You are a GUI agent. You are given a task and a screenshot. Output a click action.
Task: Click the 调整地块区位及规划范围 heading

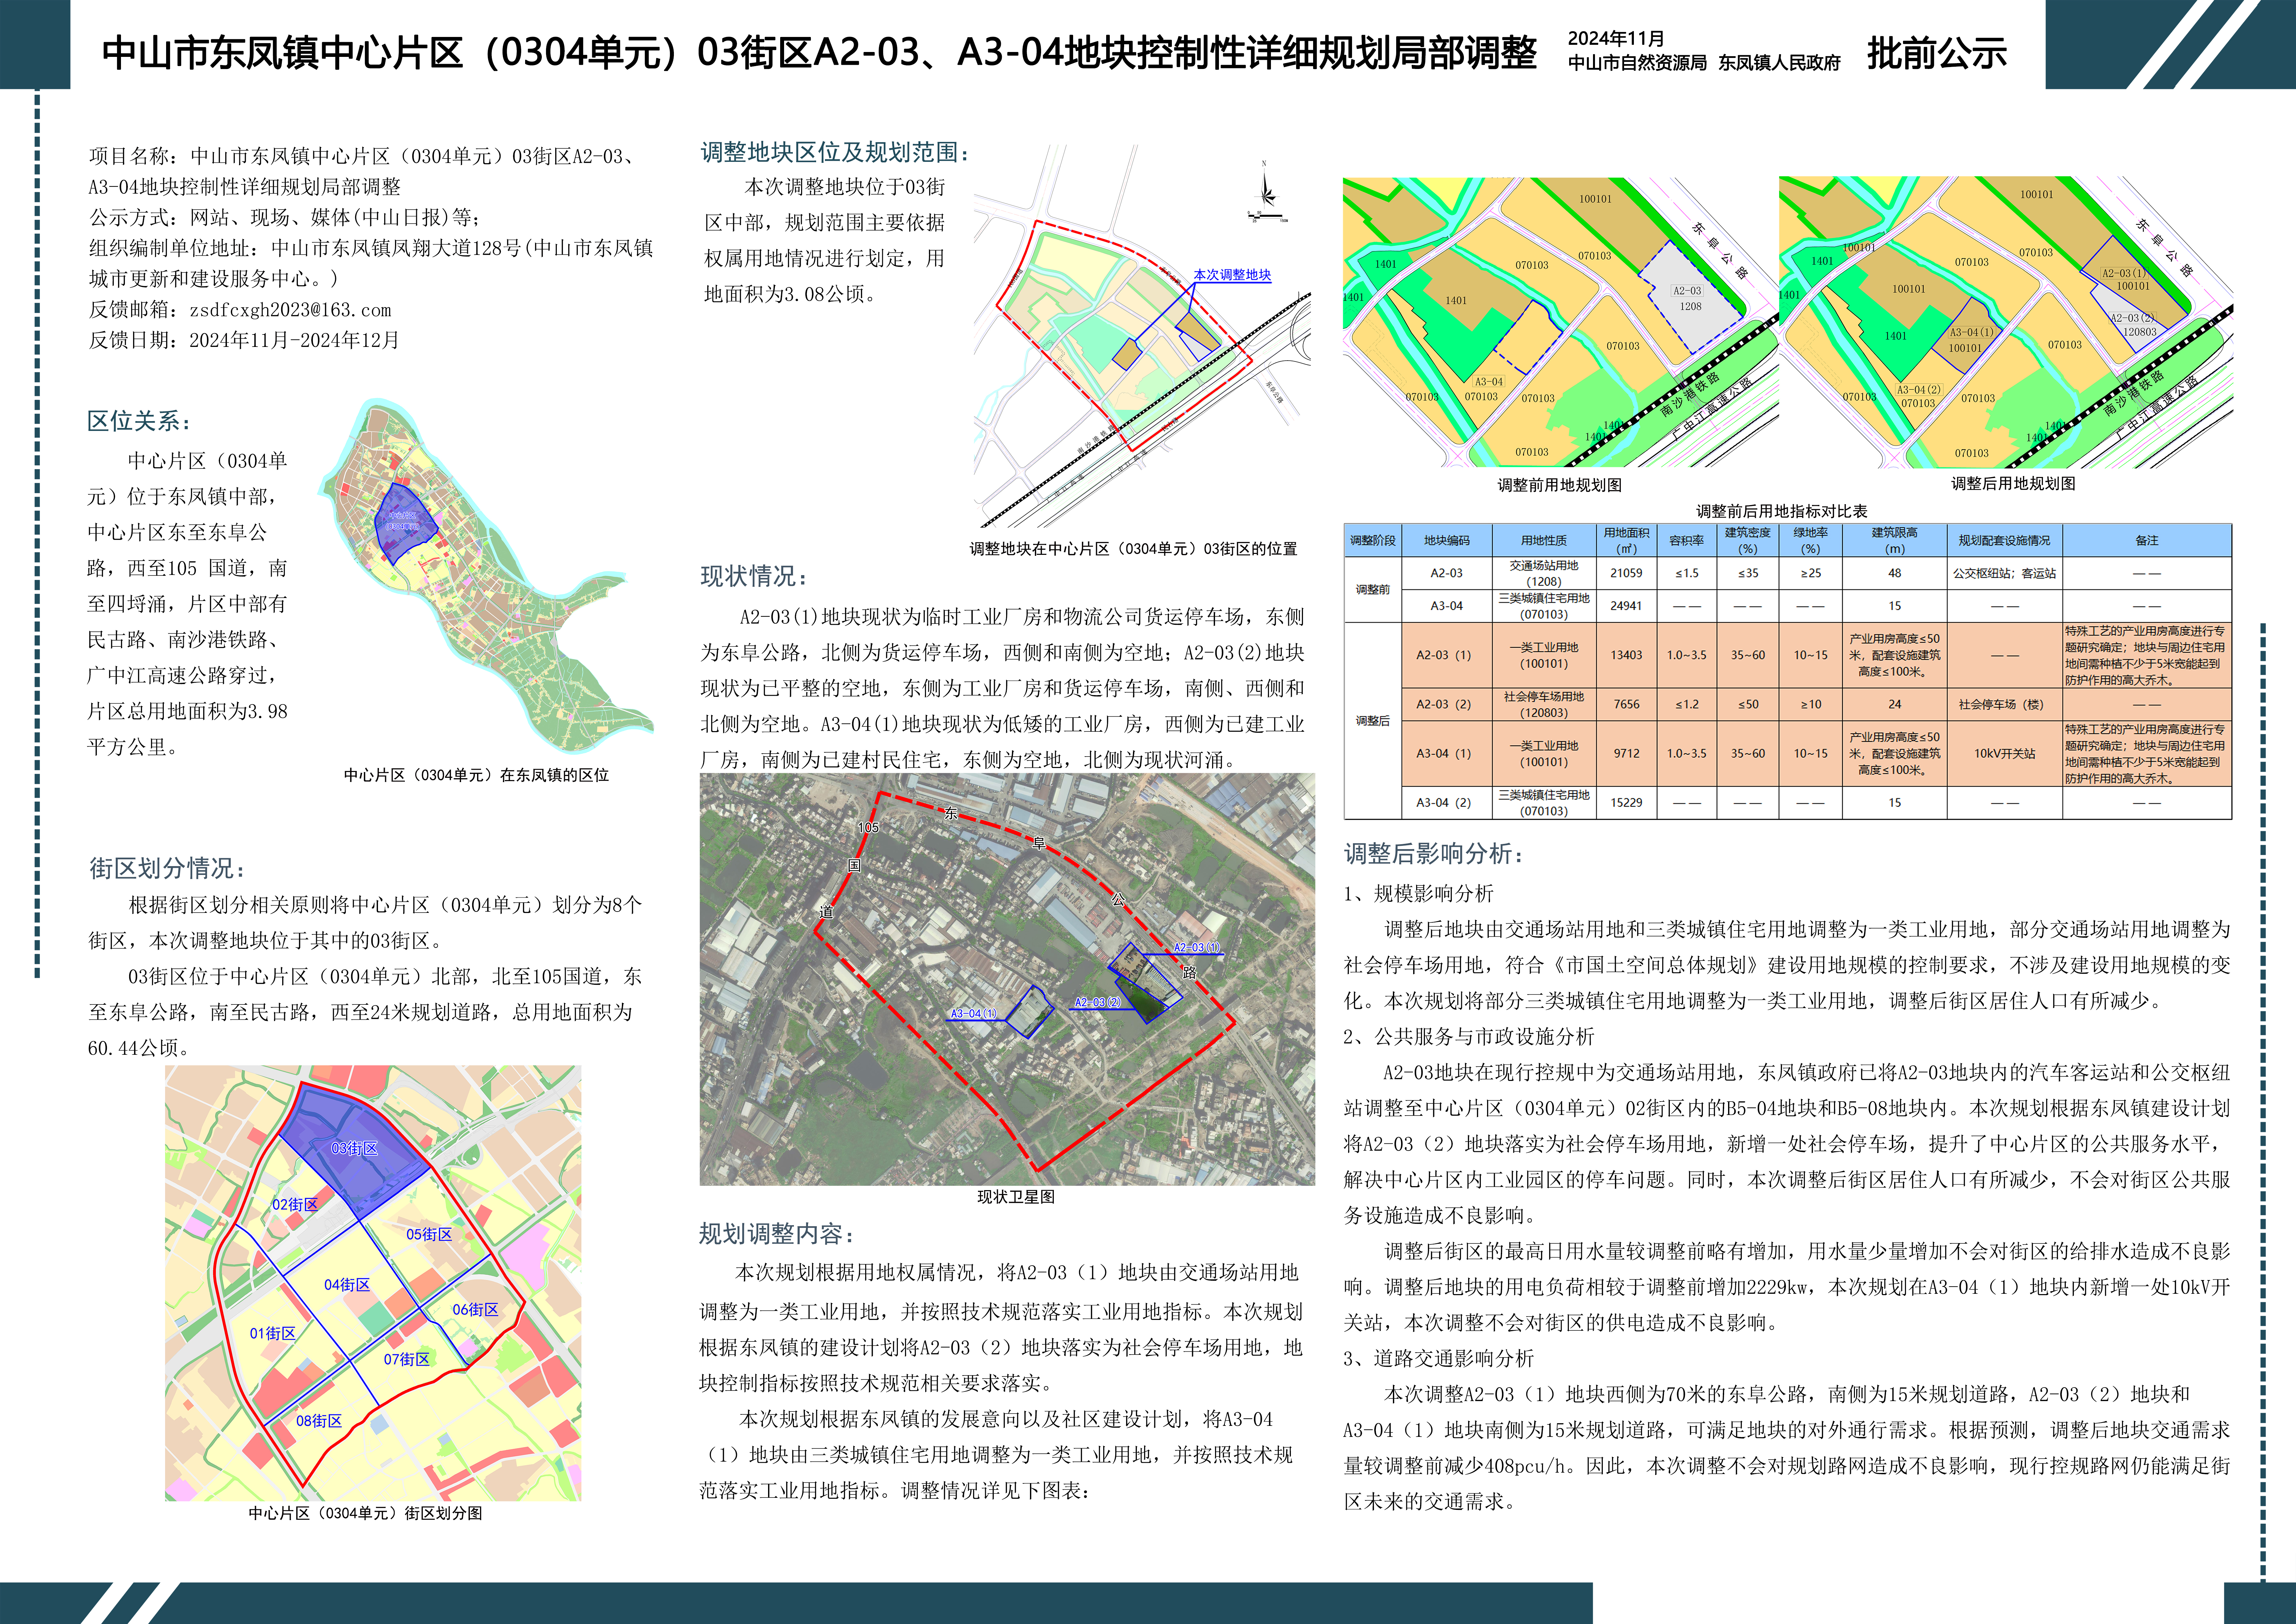pos(835,152)
